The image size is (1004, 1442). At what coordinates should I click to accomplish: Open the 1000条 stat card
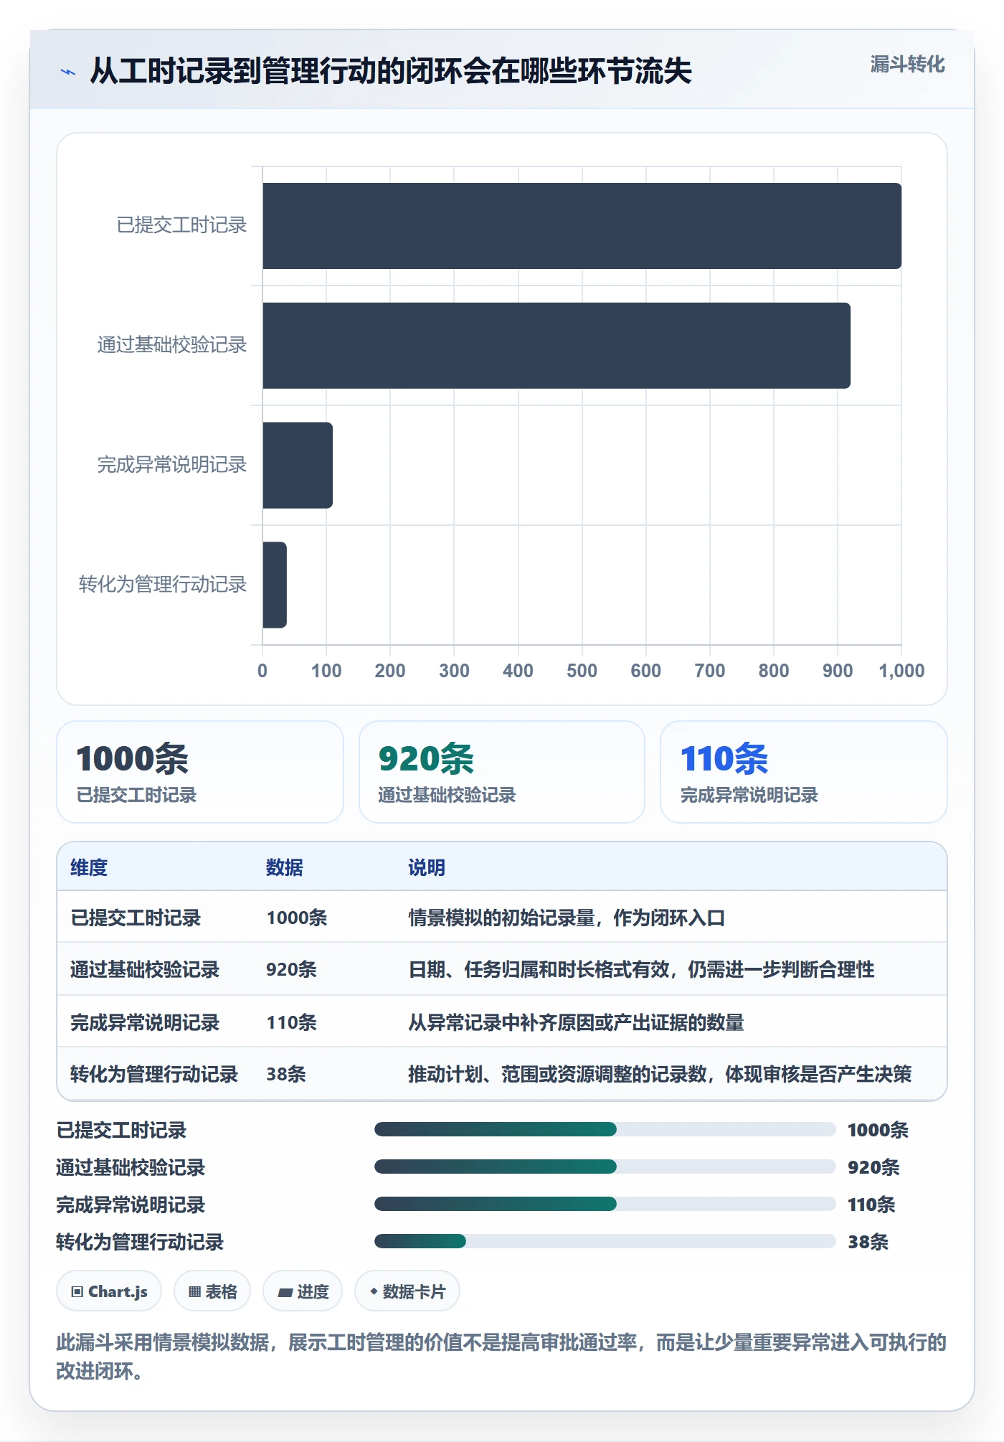200,772
